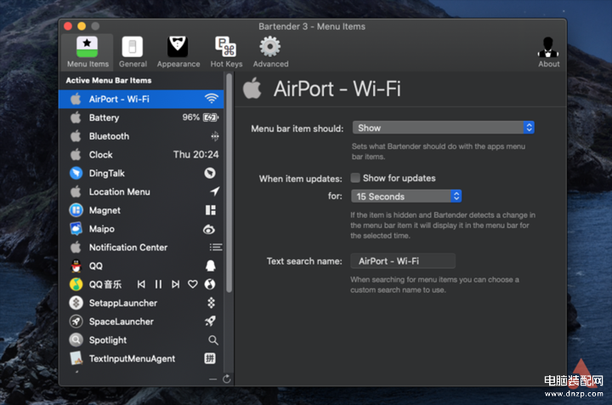Click the 96% battery percentage text
This screenshot has height=405, width=612.
coord(191,117)
